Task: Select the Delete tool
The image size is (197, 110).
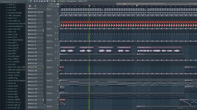Action: click(40, 1)
